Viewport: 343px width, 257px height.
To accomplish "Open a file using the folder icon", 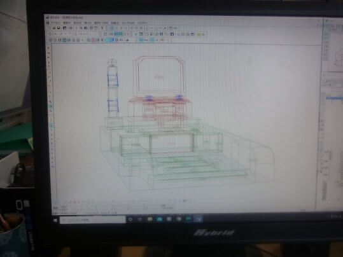I will pos(55,28).
